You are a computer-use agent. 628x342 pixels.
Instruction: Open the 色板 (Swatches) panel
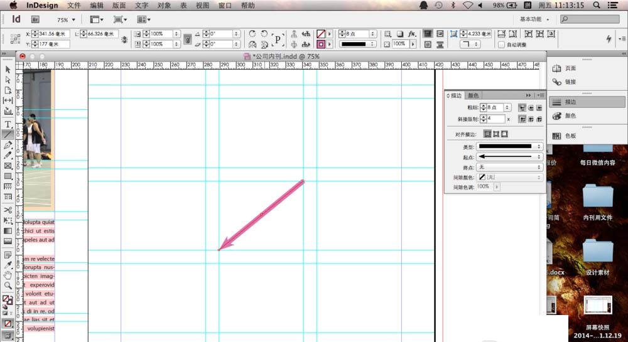[x=570, y=136]
